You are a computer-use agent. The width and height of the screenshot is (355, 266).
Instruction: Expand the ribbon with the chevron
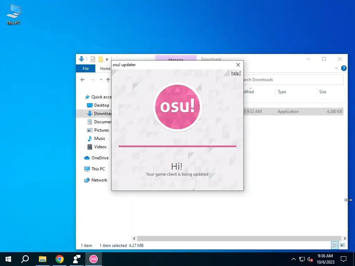[336, 68]
